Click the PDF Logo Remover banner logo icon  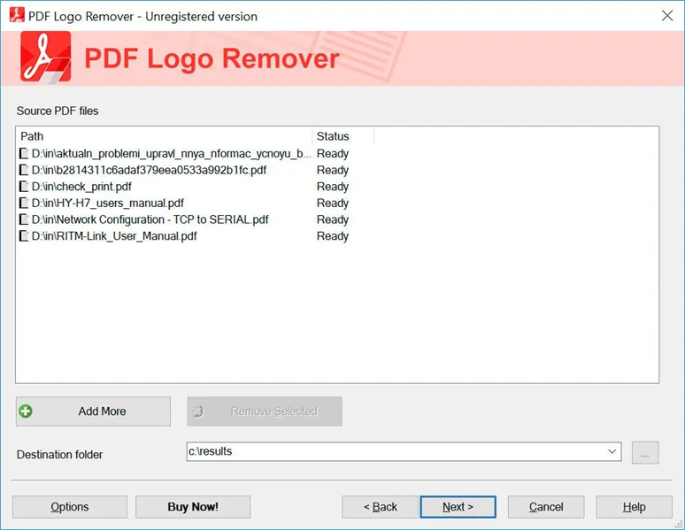point(45,57)
